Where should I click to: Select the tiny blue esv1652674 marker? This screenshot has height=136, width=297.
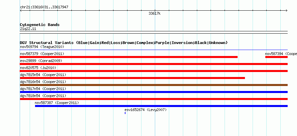click(125, 113)
